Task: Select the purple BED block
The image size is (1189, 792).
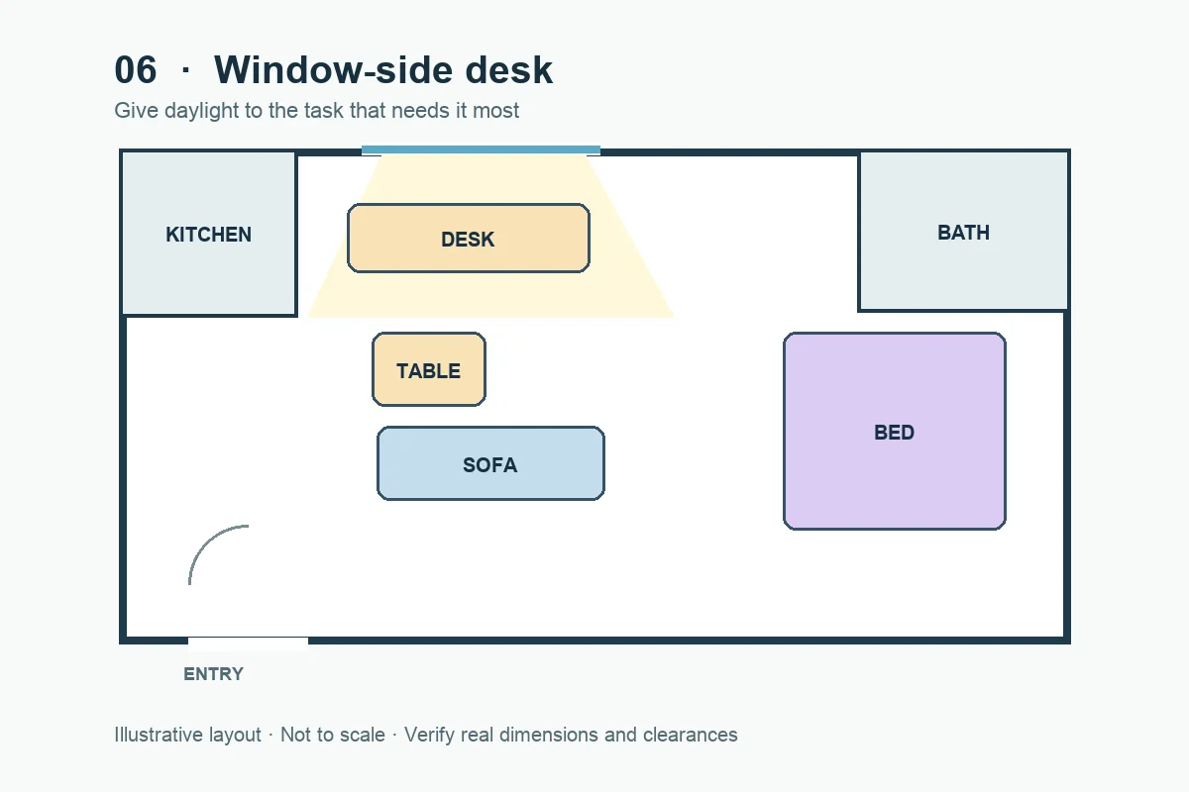Action: click(x=895, y=432)
